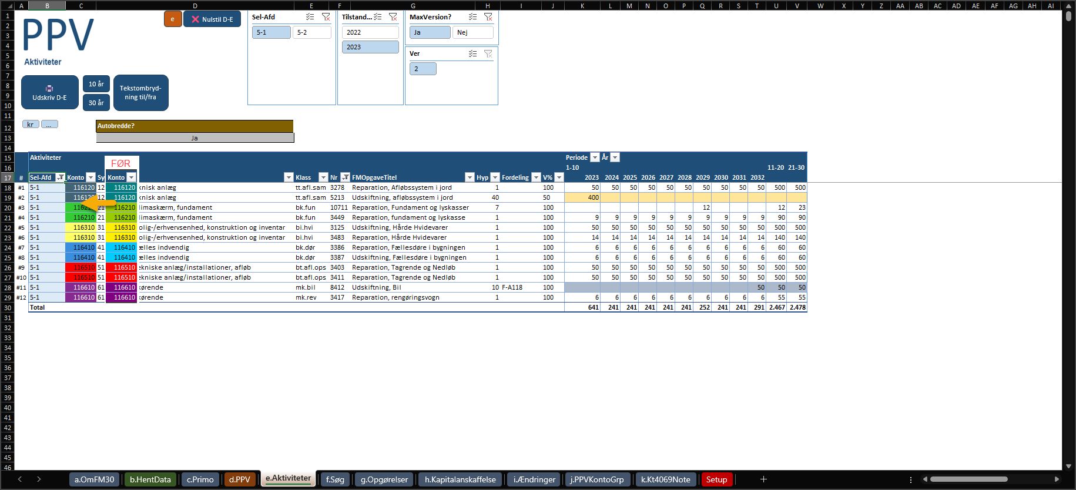Click the Tekstombrydning til/fra button
The height and width of the screenshot is (490, 1076).
click(140, 93)
